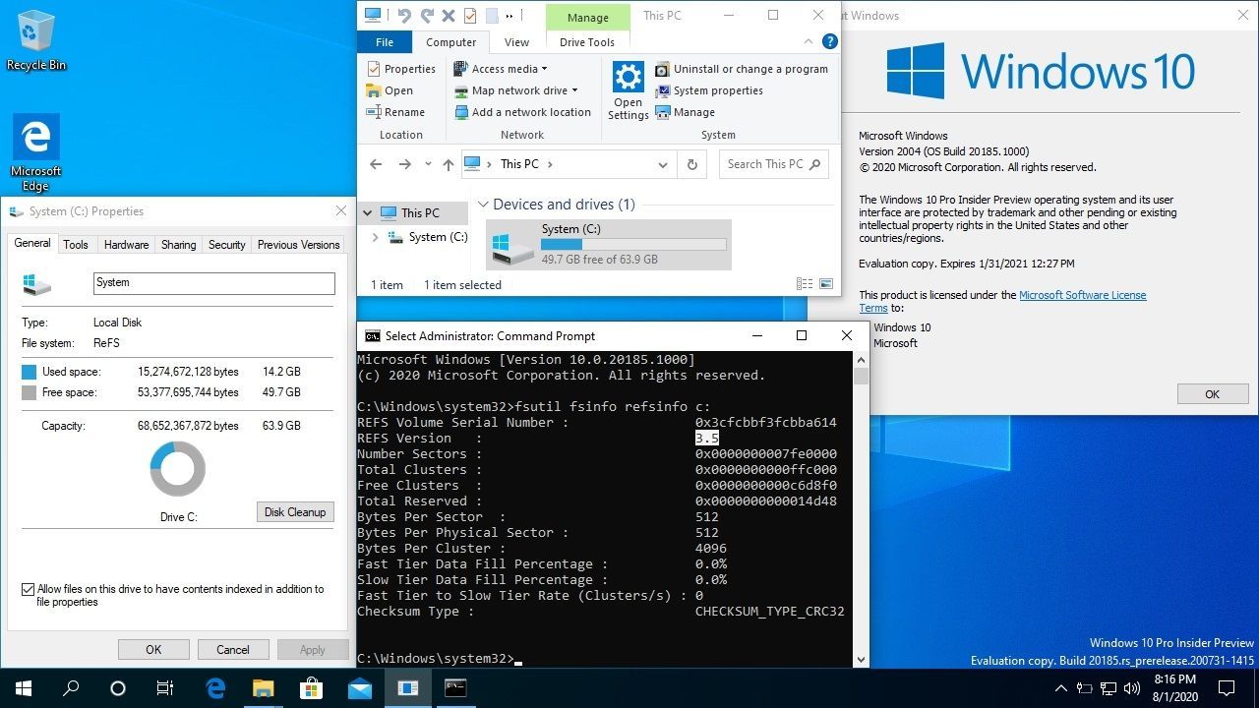
Task: Open the Hardware tab in Properties dialog
Action: click(x=126, y=245)
